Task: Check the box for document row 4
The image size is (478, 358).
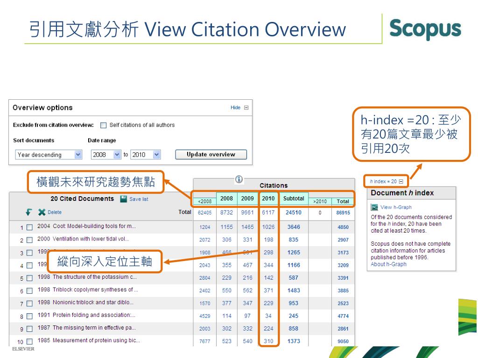Action: tap(29, 265)
